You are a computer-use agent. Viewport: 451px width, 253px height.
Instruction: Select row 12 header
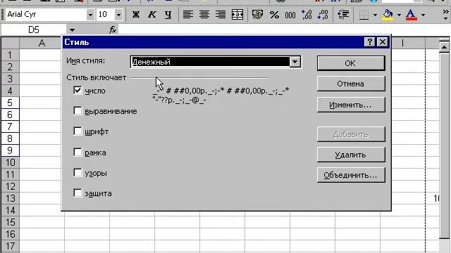click(x=10, y=186)
